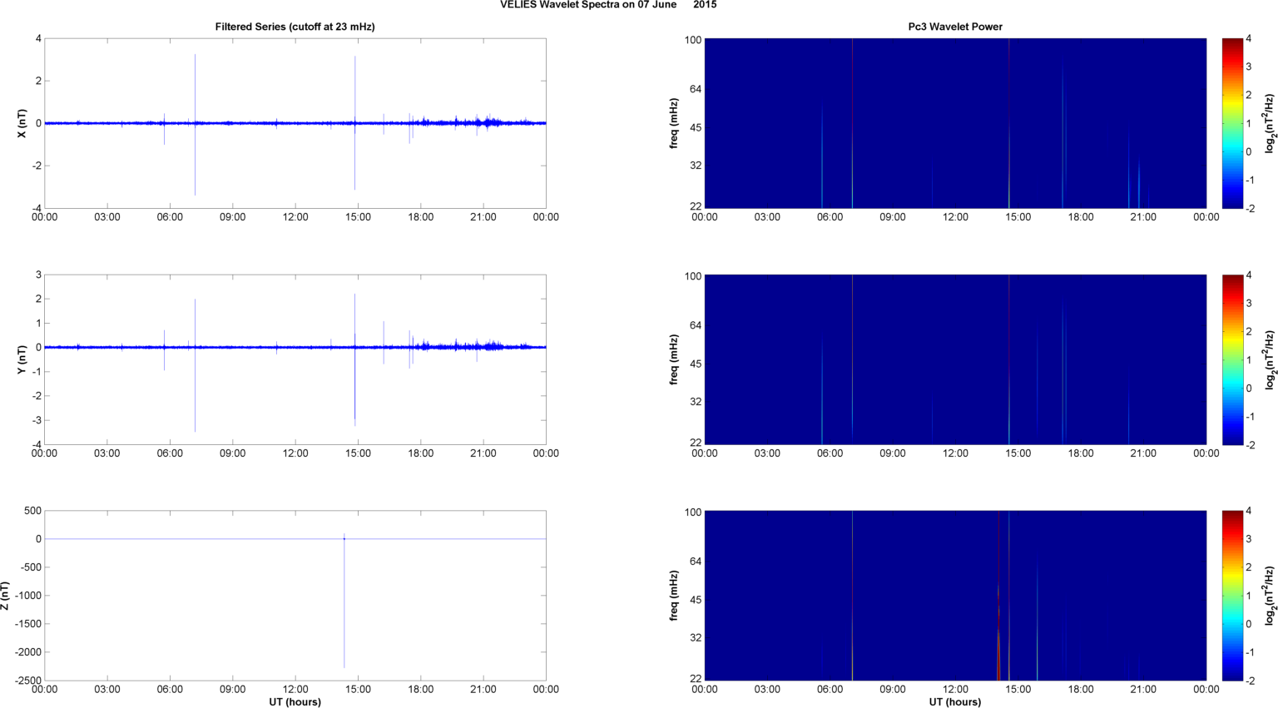Click the spike near 15:00 in Y series
Viewport: 1278px width, 708px height.
click(355, 359)
